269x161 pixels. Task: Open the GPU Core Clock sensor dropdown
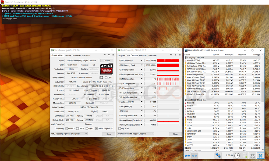click(141, 60)
